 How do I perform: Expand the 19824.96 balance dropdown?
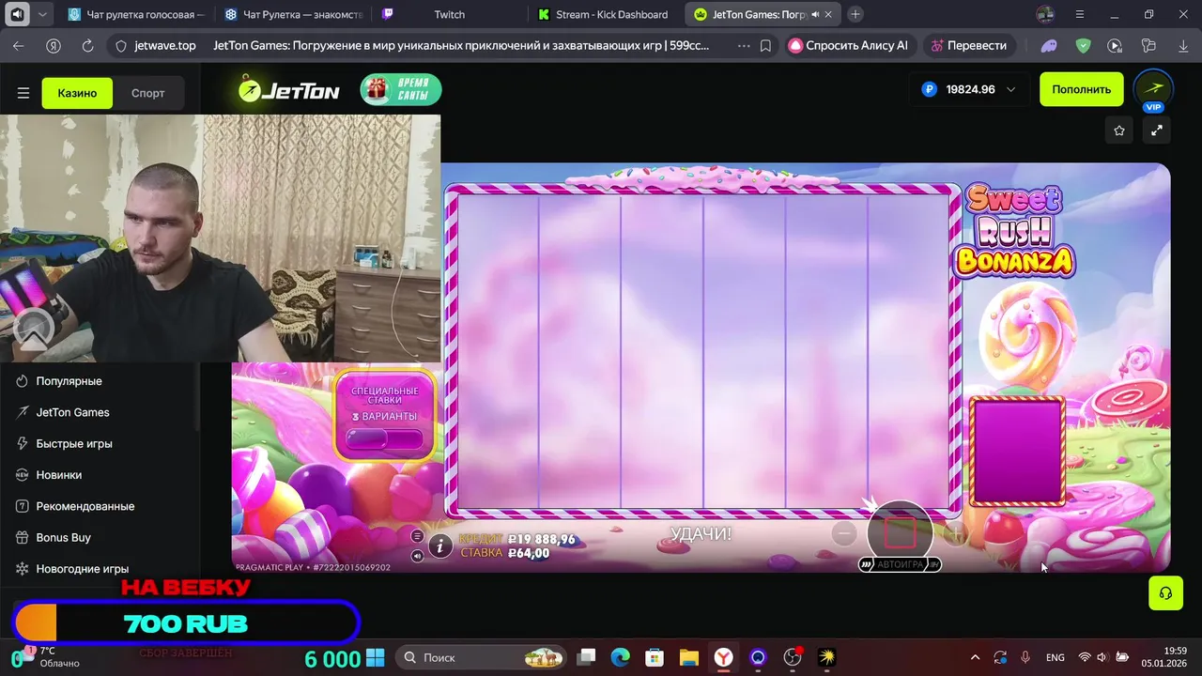pos(969,89)
